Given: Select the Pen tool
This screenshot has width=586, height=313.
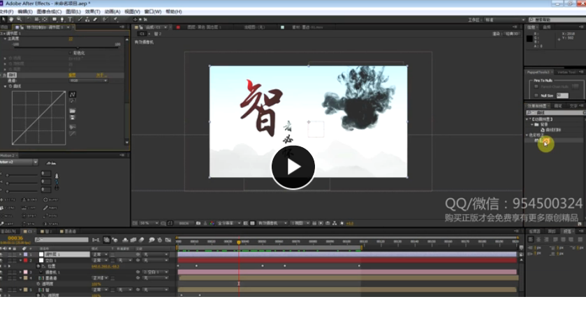Looking at the screenshot, I should pyautogui.click(x=62, y=20).
